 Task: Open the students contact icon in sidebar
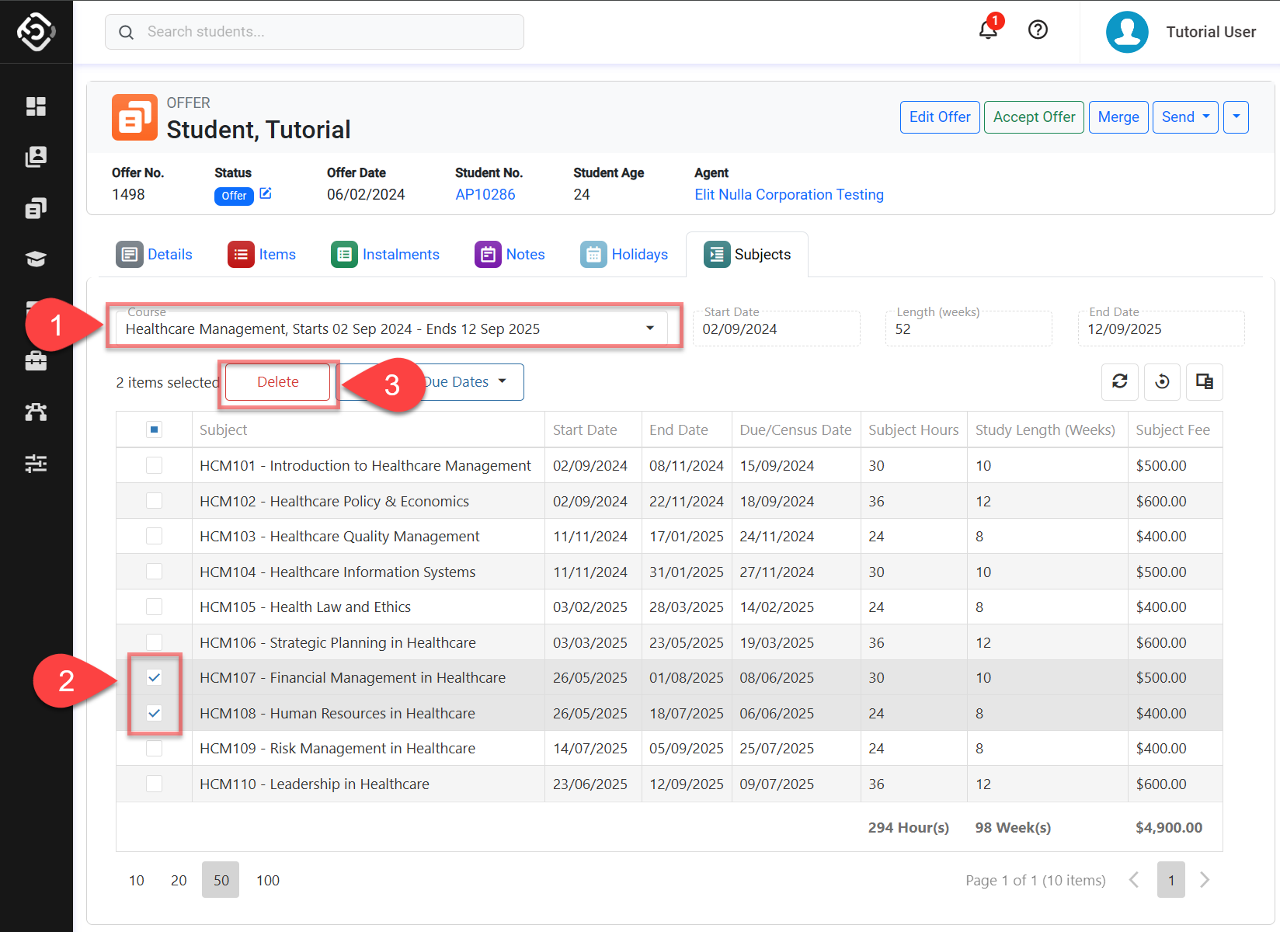click(x=36, y=157)
